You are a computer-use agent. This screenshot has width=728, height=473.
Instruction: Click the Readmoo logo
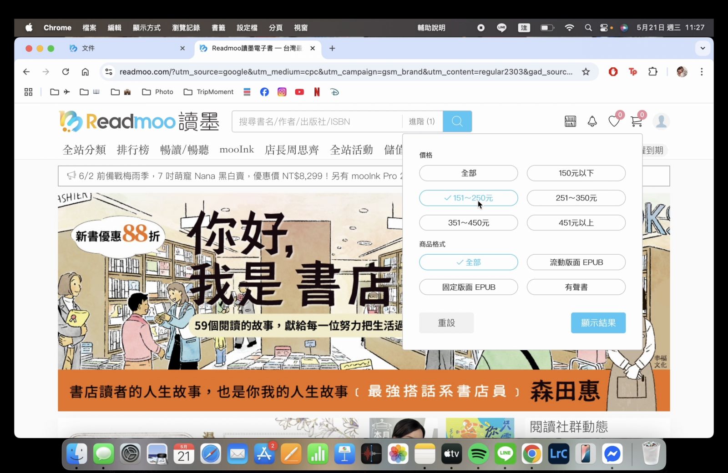(139, 121)
